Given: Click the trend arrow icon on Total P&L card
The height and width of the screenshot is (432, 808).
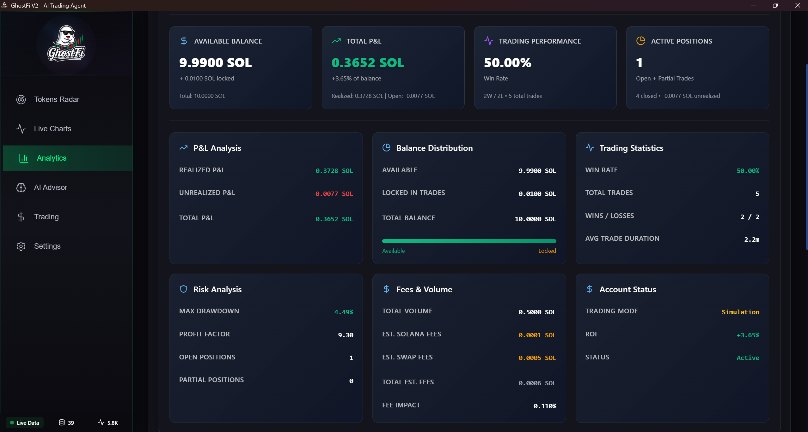Looking at the screenshot, I should click(336, 40).
